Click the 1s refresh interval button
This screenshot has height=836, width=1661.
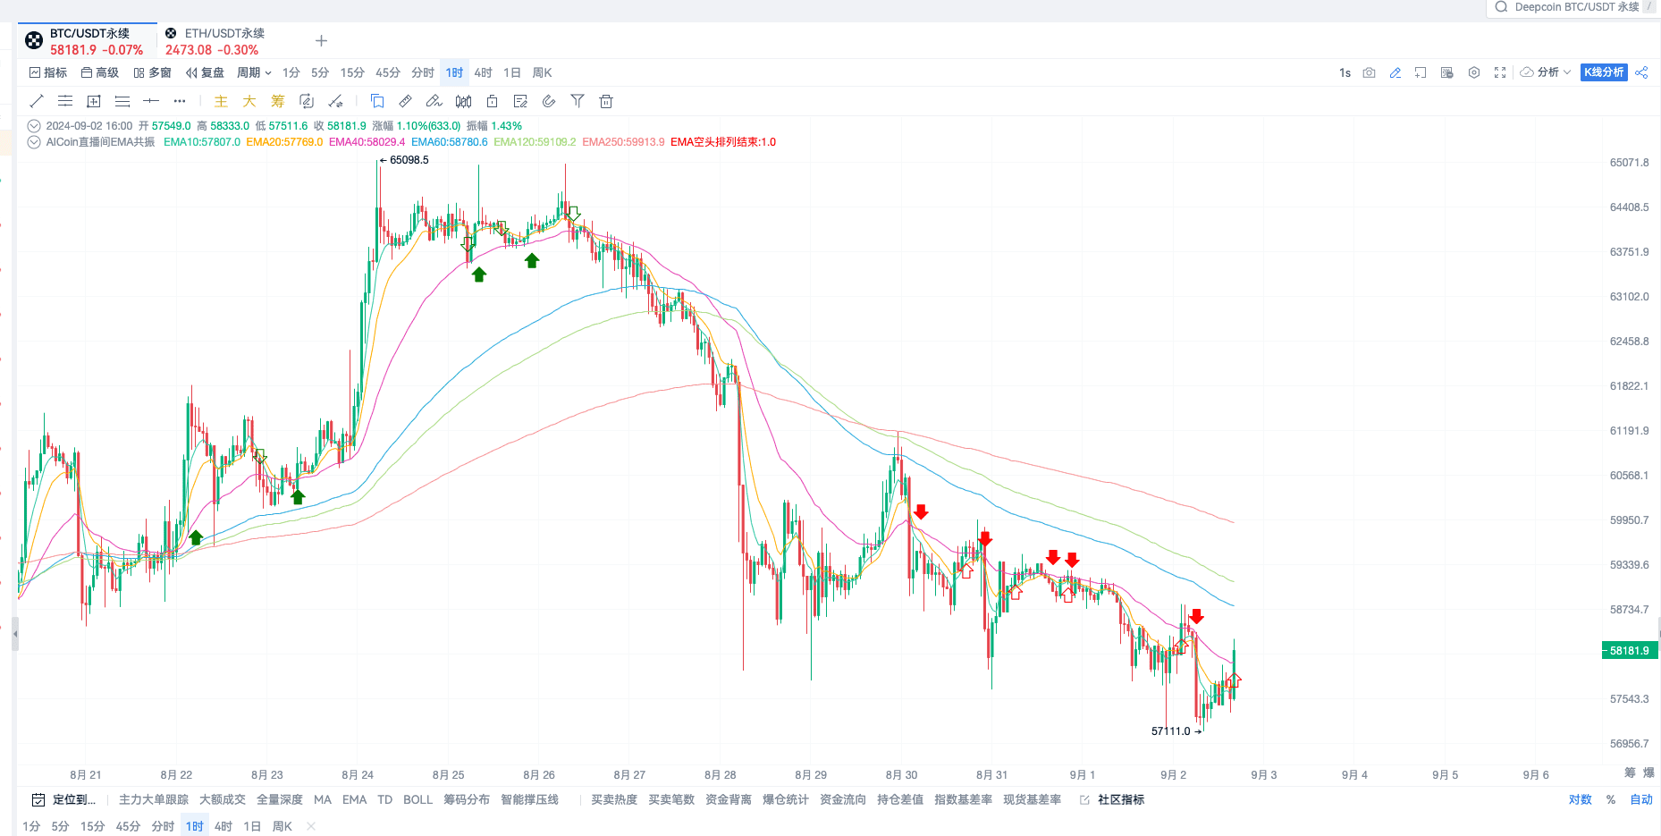[1345, 72]
